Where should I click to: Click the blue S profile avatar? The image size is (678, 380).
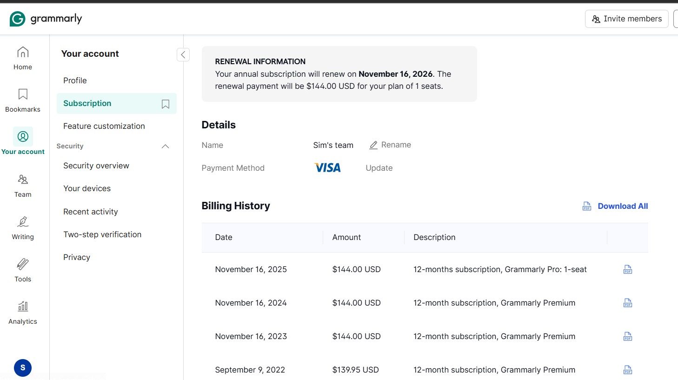coord(23,368)
